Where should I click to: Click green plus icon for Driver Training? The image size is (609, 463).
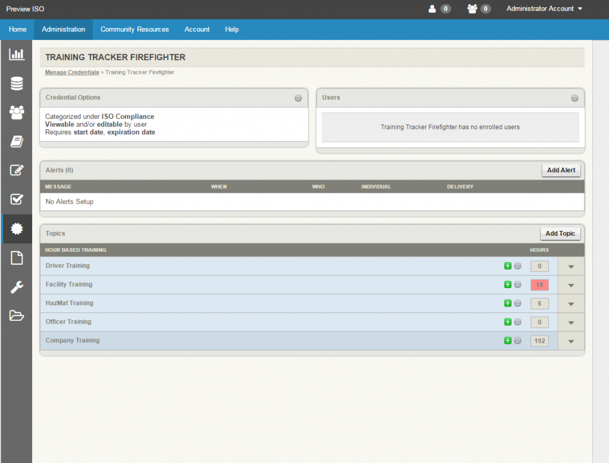[507, 266]
